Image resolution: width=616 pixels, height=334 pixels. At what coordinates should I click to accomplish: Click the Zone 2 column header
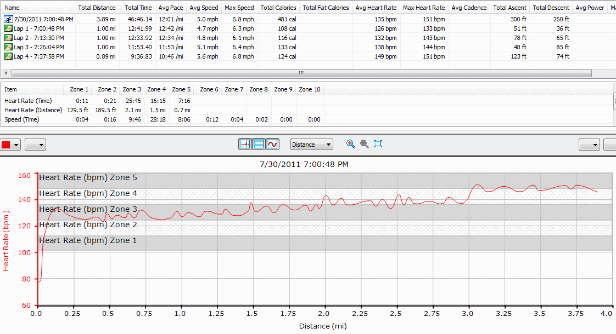tap(105, 89)
